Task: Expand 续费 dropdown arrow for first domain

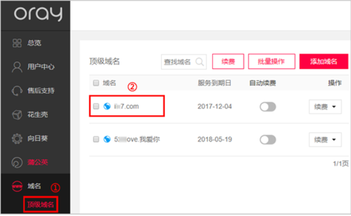Action: [334, 107]
